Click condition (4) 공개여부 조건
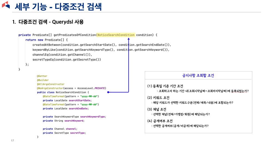This screenshot has height=144, width=262. pyautogui.click(x=160, y=121)
